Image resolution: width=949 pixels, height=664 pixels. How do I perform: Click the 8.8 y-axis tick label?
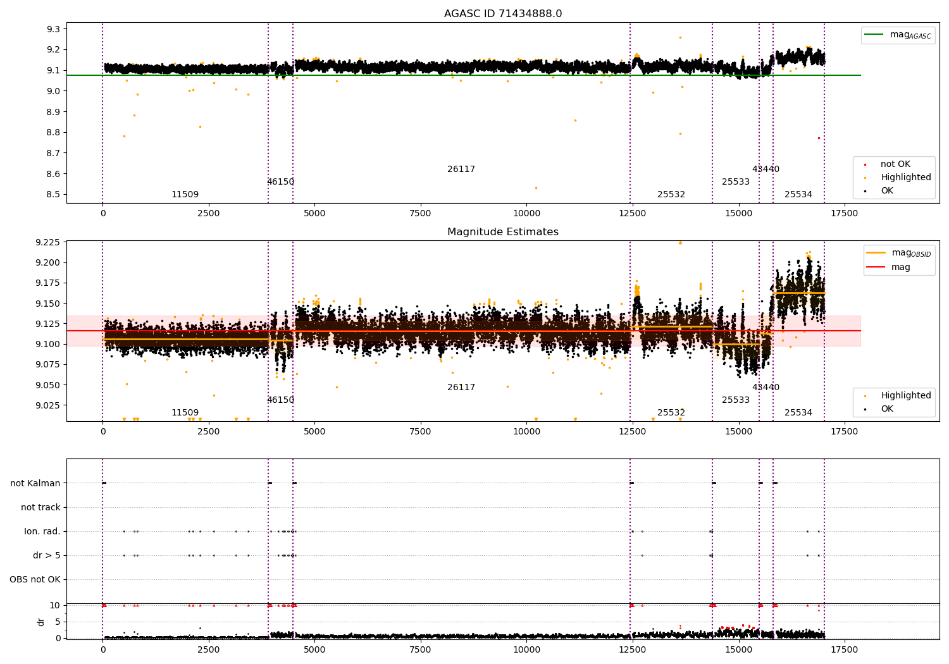(54, 133)
